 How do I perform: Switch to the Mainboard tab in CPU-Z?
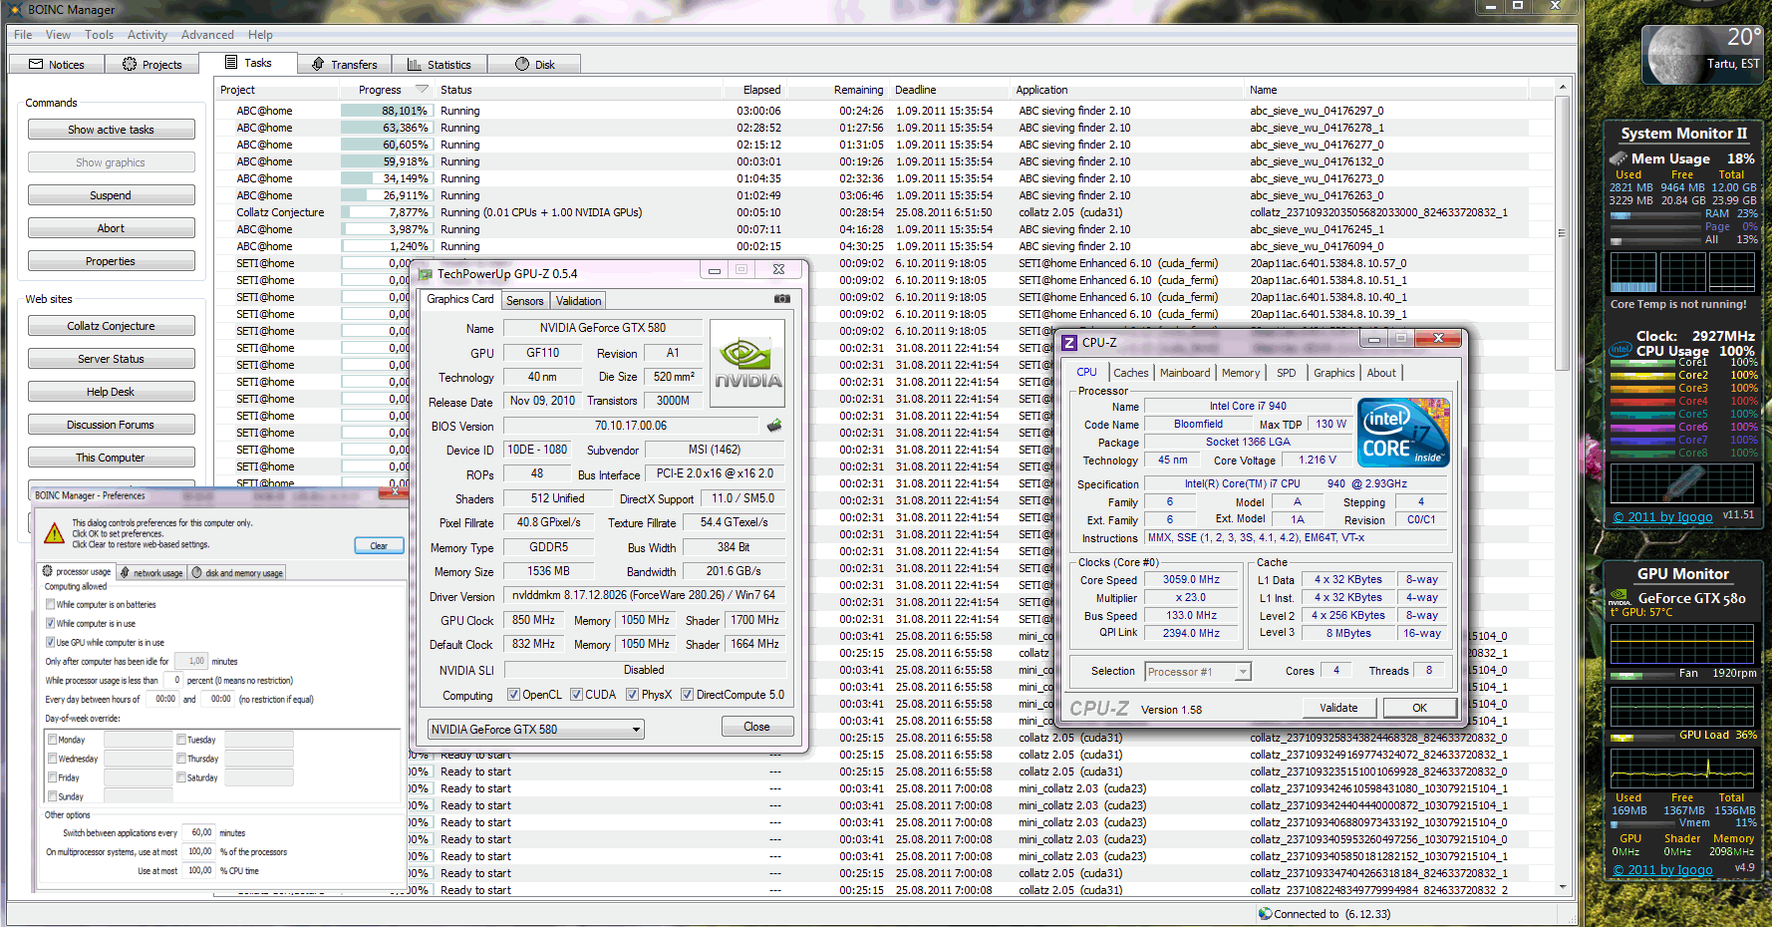click(x=1185, y=373)
